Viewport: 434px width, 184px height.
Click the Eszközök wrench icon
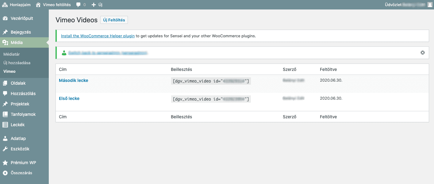5,149
